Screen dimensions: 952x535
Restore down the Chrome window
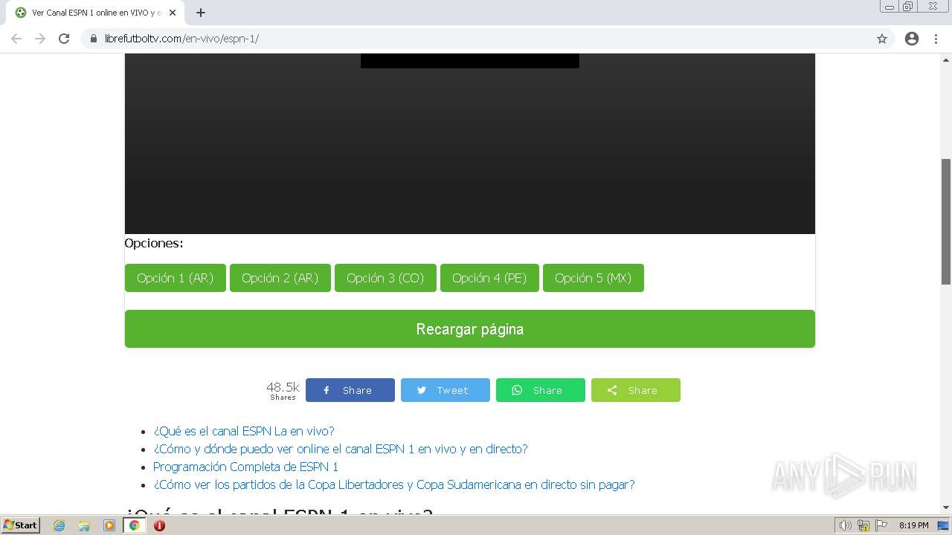[908, 6]
